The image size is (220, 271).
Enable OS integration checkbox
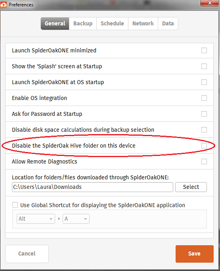pyautogui.click(x=204, y=98)
